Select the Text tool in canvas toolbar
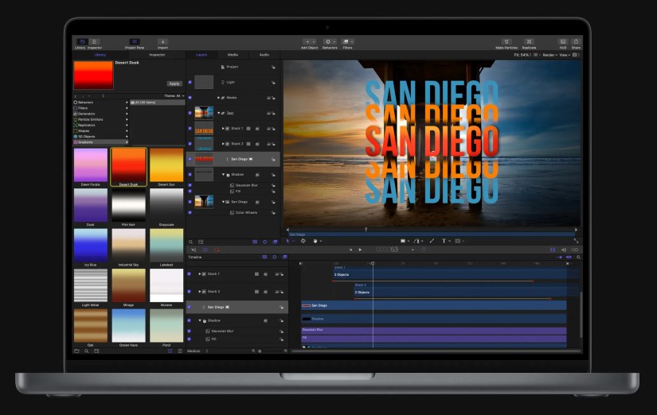Screen dimensions: 657x415 [x=444, y=241]
